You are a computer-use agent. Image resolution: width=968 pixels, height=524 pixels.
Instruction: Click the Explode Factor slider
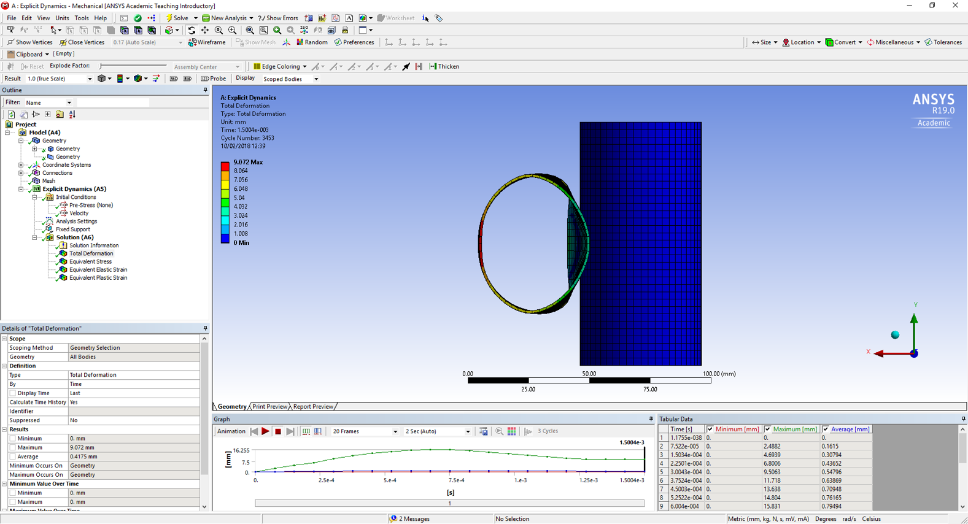click(133, 66)
